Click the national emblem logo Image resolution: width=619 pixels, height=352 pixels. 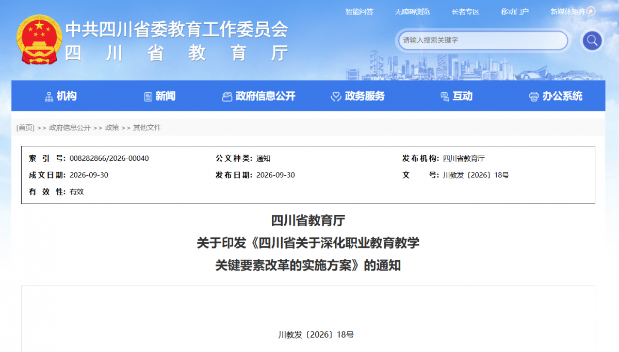click(39, 40)
